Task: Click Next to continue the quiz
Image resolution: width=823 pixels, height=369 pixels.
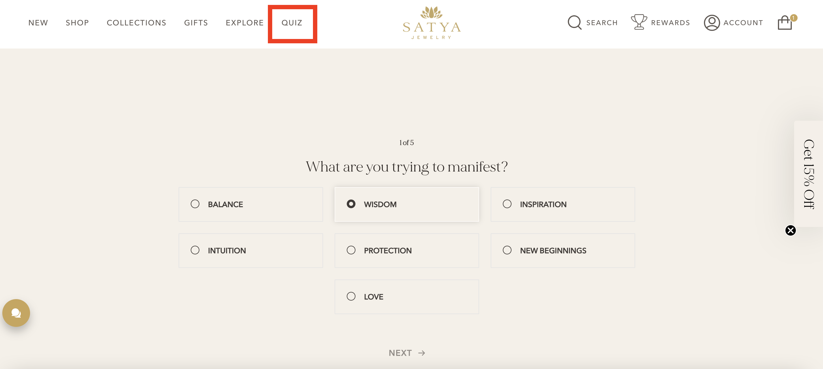Action: [407, 353]
